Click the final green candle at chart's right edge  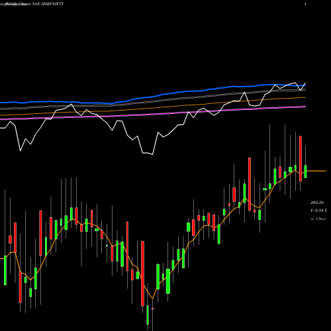(x=305, y=171)
